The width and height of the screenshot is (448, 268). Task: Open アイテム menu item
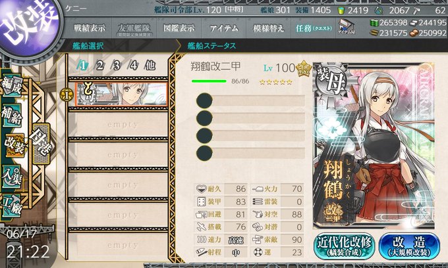(x=224, y=28)
